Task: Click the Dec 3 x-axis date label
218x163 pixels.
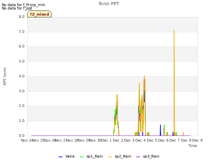Action: (129, 140)
